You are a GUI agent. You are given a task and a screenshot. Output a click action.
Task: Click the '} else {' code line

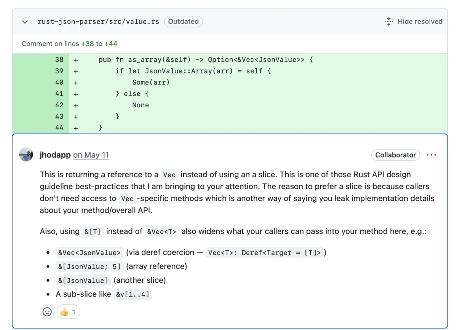pos(132,94)
